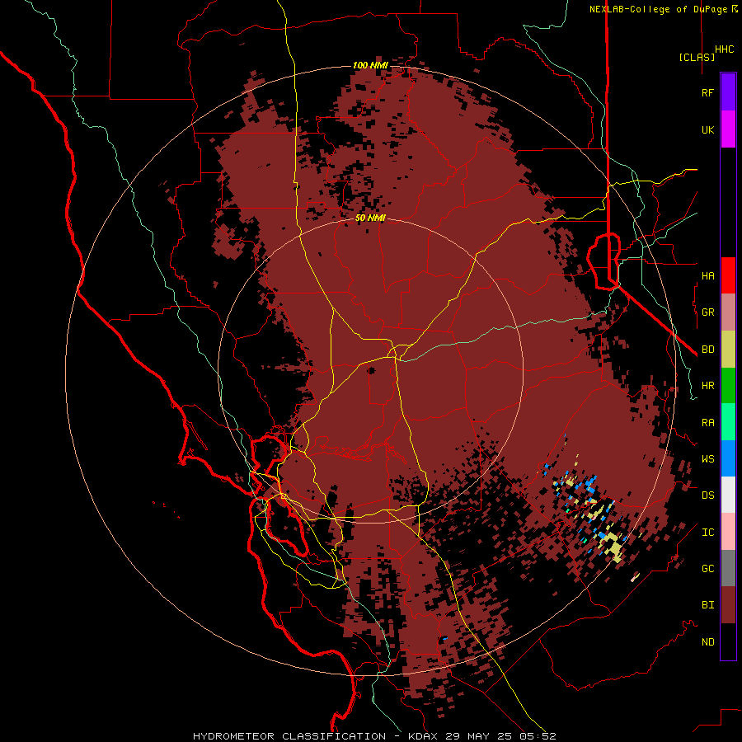Click the 'DS' legend label
The height and width of the screenshot is (742, 742).
click(x=708, y=495)
